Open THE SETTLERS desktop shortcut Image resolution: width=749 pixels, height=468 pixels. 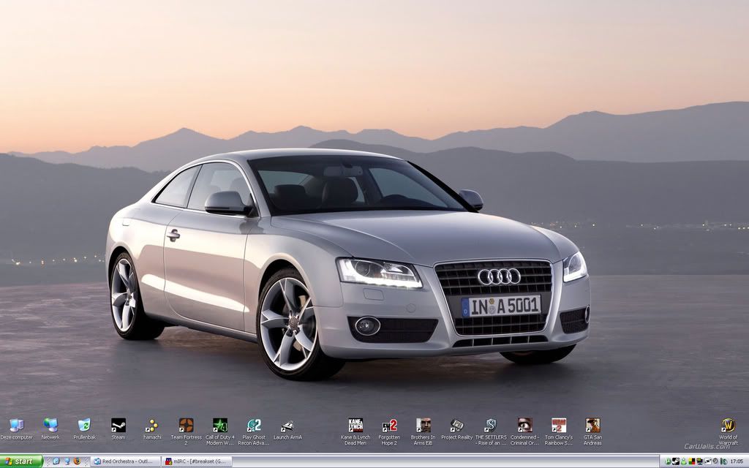click(x=491, y=425)
